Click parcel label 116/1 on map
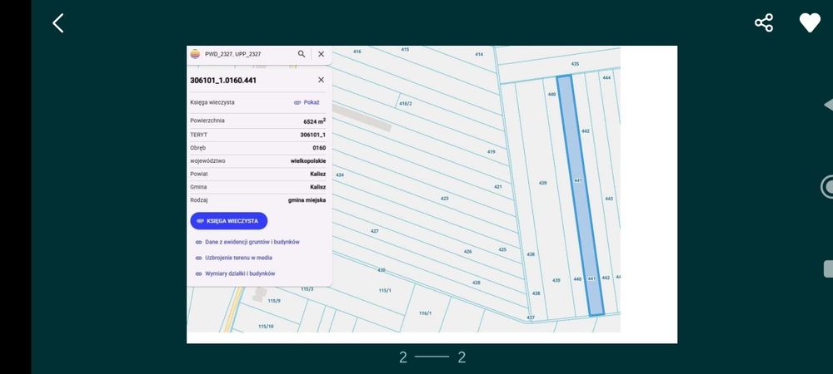Screen dimensions: 833x374 425,313
